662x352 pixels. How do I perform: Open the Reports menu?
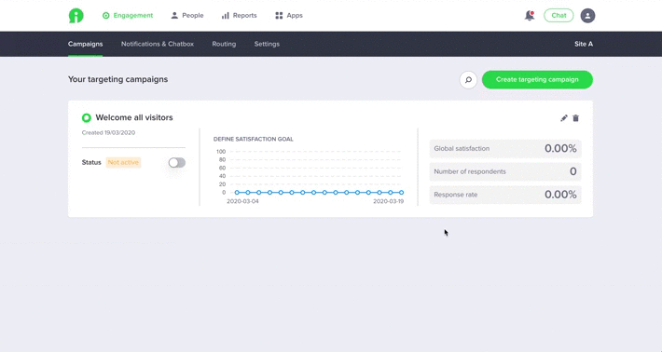tap(239, 16)
